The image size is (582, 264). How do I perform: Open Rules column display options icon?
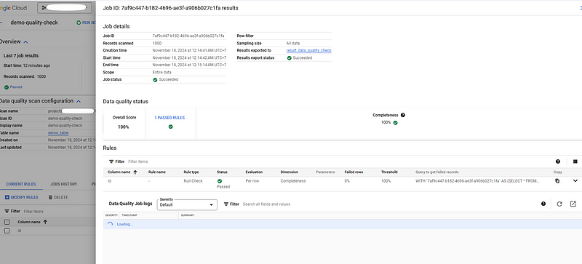coord(575,161)
